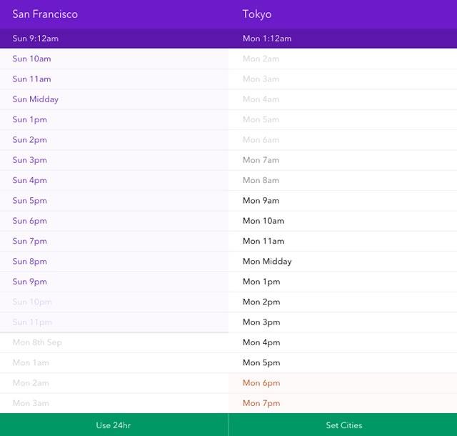Select the faded Sun 11pm entry
The image size is (457, 436).
(114, 322)
